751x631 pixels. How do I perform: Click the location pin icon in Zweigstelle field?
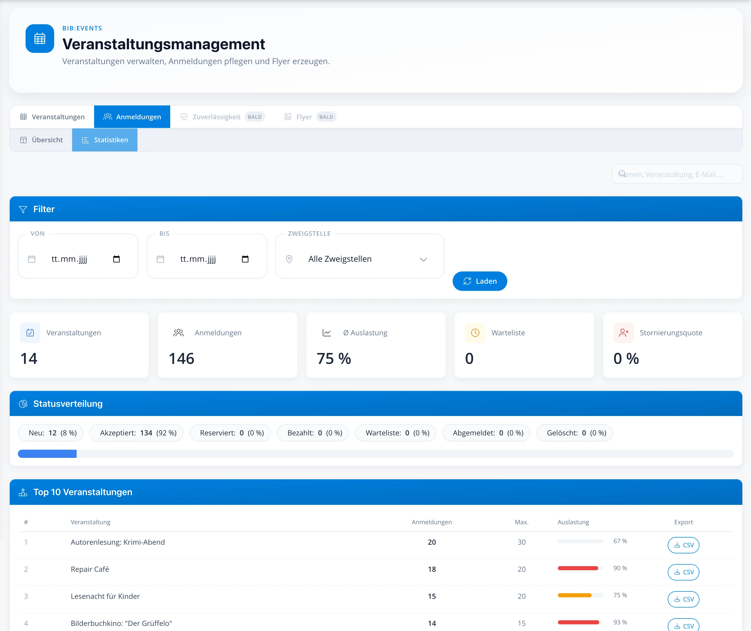(289, 259)
